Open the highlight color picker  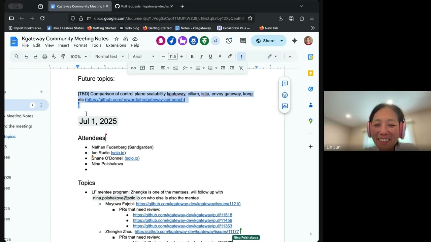pyautogui.click(x=230, y=56)
